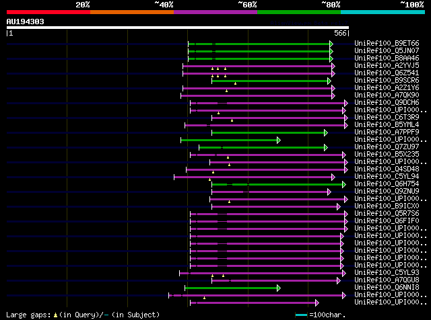Select the UniRef100_C6T3R9 label
The width and height of the screenshot is (431, 320).
[387, 117]
